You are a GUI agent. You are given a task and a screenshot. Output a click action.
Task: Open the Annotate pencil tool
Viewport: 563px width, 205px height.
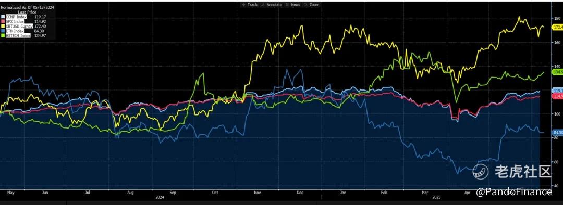(271, 5)
